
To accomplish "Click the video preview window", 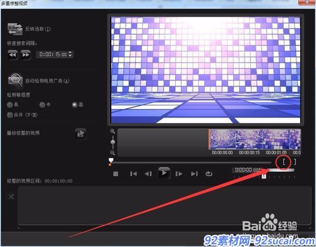I will point(205,70).
